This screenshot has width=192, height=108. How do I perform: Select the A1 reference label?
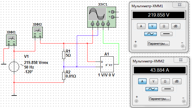click(107, 54)
